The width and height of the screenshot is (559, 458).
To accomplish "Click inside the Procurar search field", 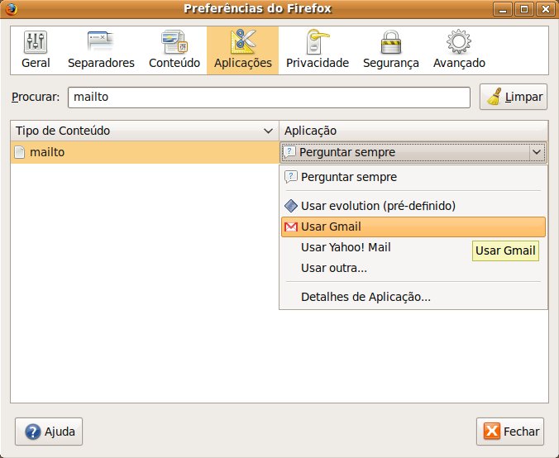I will (x=269, y=97).
